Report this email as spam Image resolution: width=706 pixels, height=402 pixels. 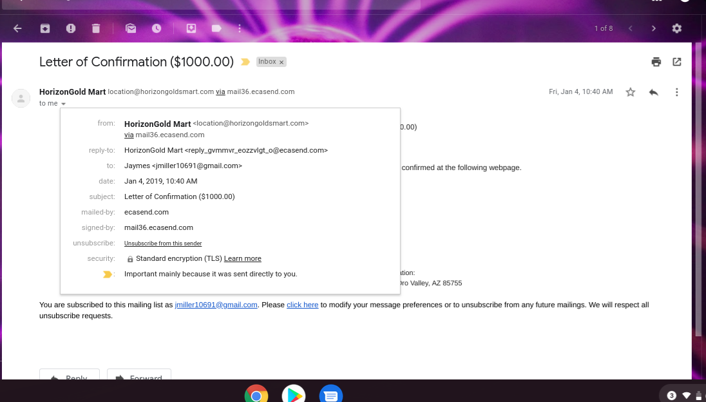[x=71, y=28]
